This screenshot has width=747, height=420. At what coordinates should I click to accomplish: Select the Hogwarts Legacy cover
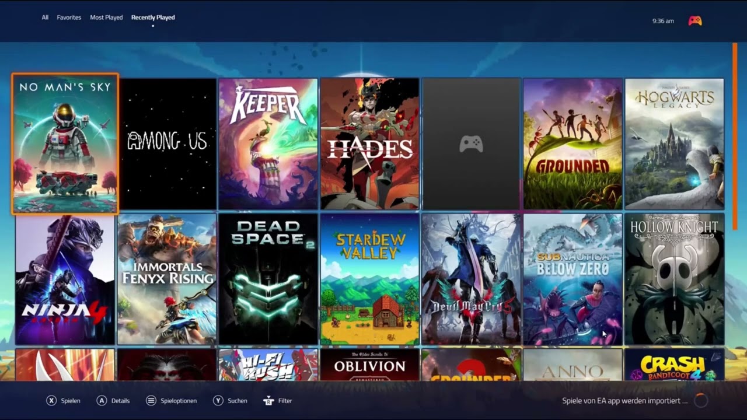tap(674, 143)
